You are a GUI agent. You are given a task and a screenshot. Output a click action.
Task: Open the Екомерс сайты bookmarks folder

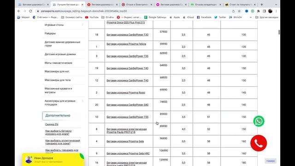[72, 18]
